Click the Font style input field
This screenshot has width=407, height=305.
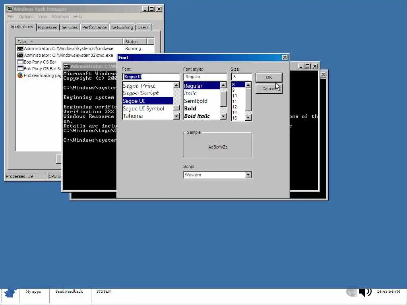pyautogui.click(x=205, y=77)
